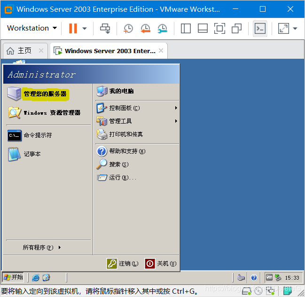Image resolution: width=305 pixels, height=297 pixels.
Task: Open 我的电脑
Action: [115, 91]
